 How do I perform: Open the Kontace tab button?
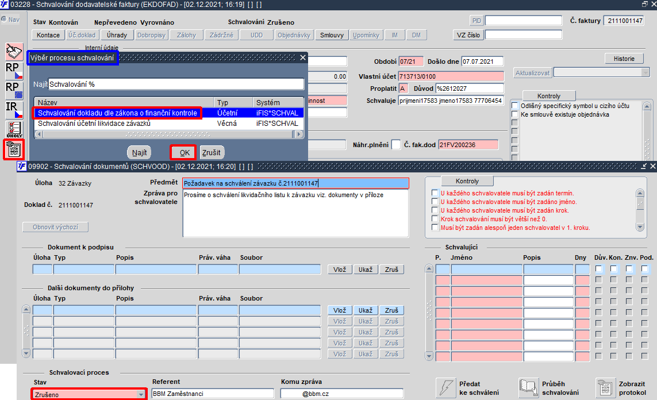click(x=48, y=35)
